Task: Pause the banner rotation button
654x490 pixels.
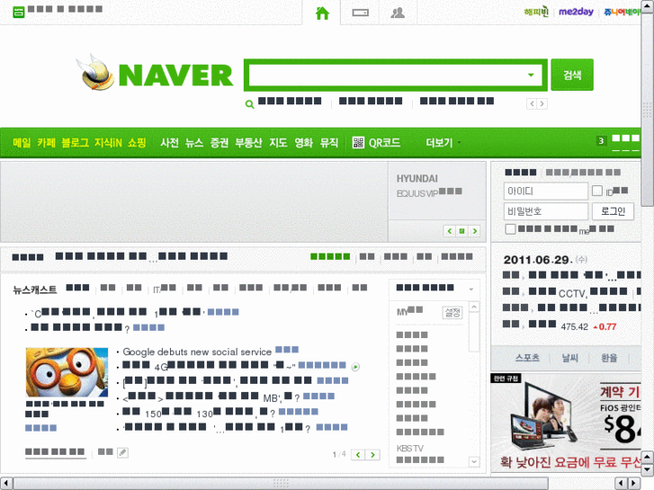Action: [x=461, y=231]
